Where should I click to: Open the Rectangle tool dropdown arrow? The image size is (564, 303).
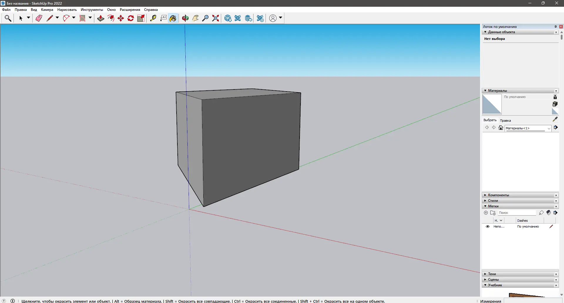coord(90,18)
